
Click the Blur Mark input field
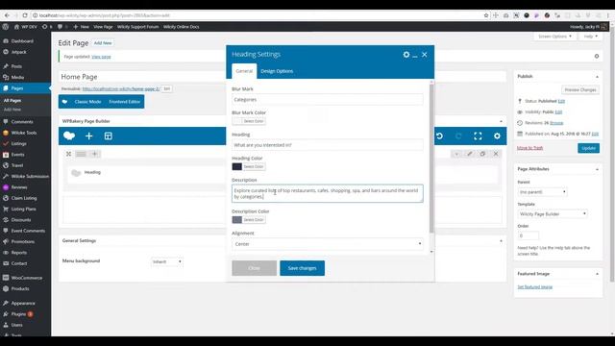[x=327, y=100]
